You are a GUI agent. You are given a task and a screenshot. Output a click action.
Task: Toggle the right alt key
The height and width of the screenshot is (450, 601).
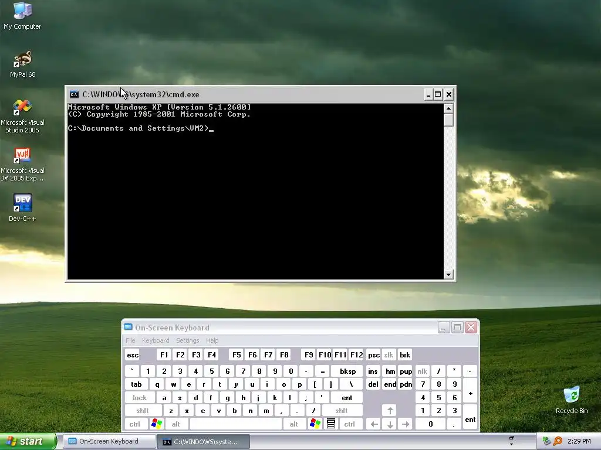[x=294, y=424]
